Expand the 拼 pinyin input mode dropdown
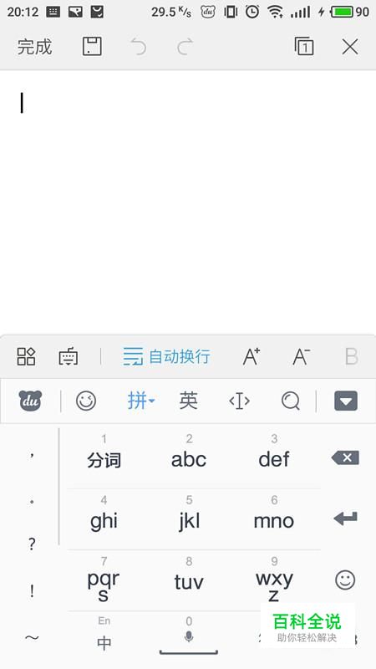 [x=141, y=401]
